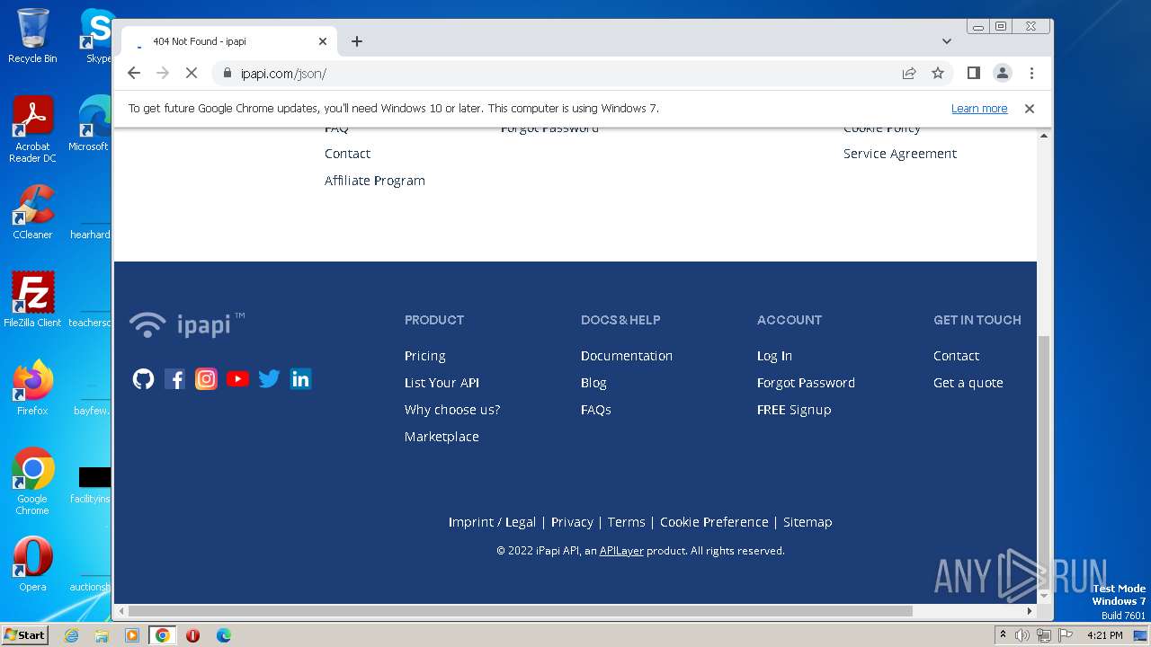Show hidden system tray icons arrow

1003,635
